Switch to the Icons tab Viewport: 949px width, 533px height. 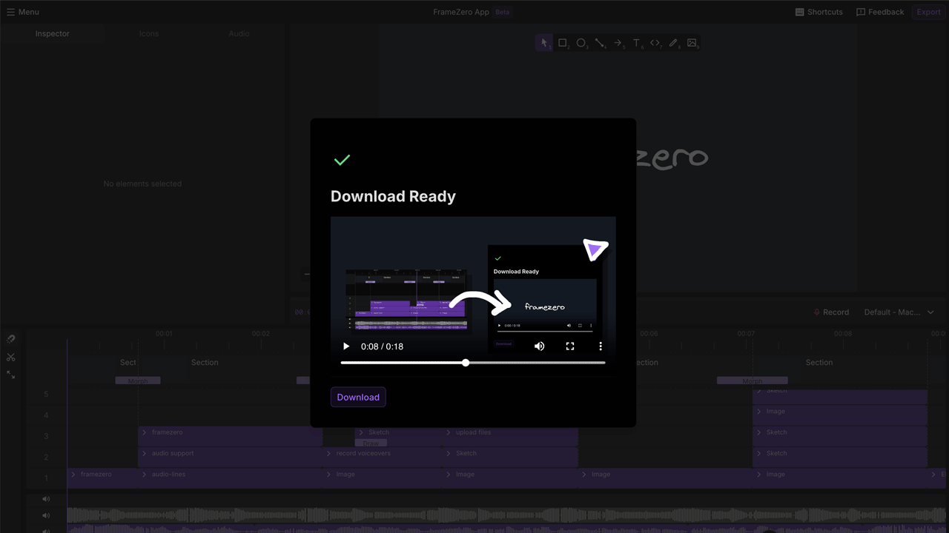(149, 33)
